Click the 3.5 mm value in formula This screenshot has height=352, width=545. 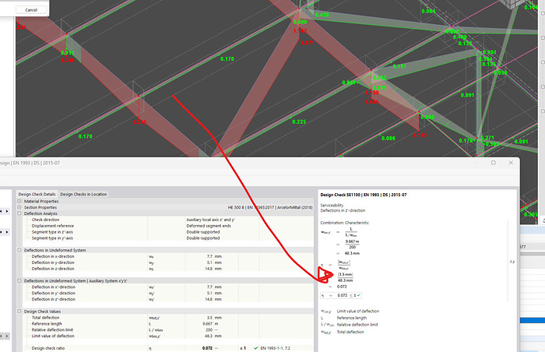click(347, 274)
